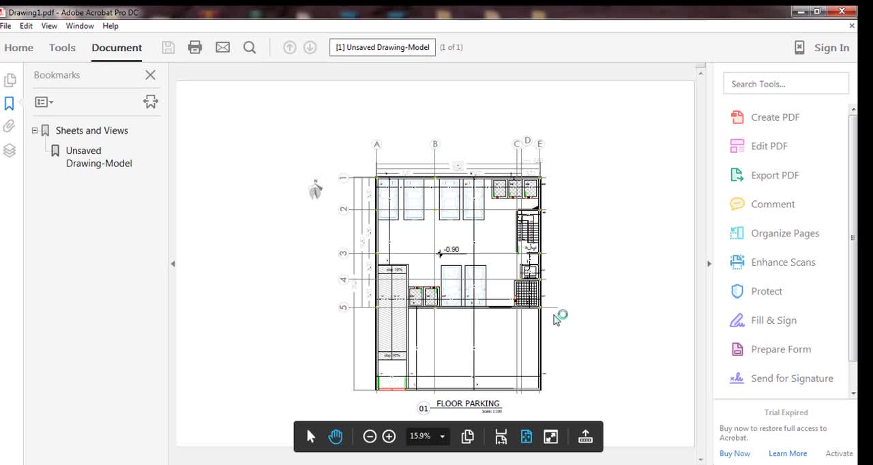Viewport: 873px width, 465px height.
Task: Open bookmarks options dropdown menu
Action: [44, 102]
